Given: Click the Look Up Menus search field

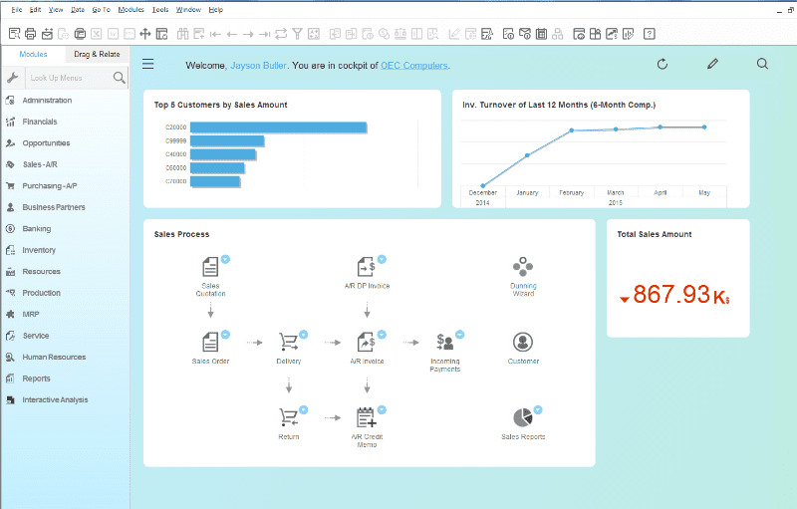Looking at the screenshot, I should pyautogui.click(x=68, y=78).
